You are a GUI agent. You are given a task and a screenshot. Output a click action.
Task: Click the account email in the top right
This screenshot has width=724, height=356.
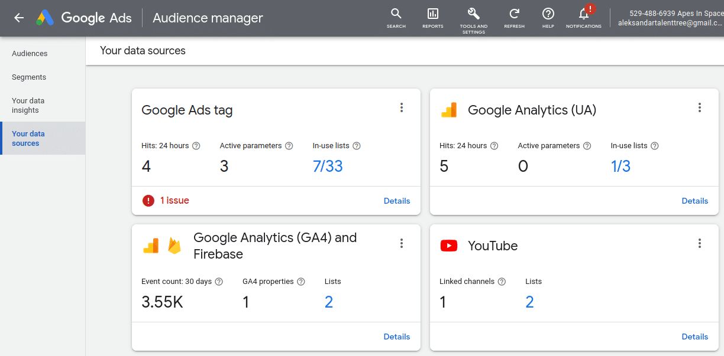click(669, 22)
